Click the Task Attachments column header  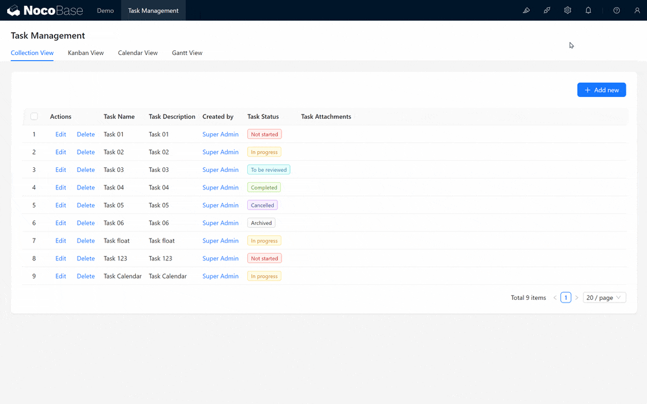(326, 116)
